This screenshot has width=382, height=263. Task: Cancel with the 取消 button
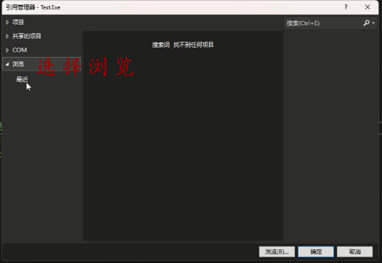[x=355, y=251]
